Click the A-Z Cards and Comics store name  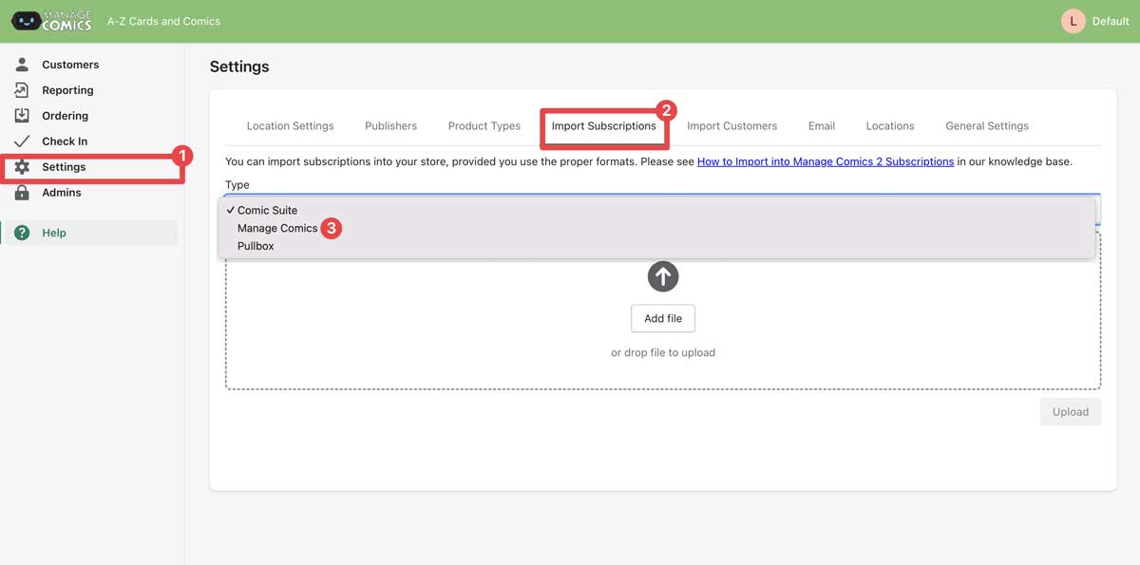(x=163, y=21)
